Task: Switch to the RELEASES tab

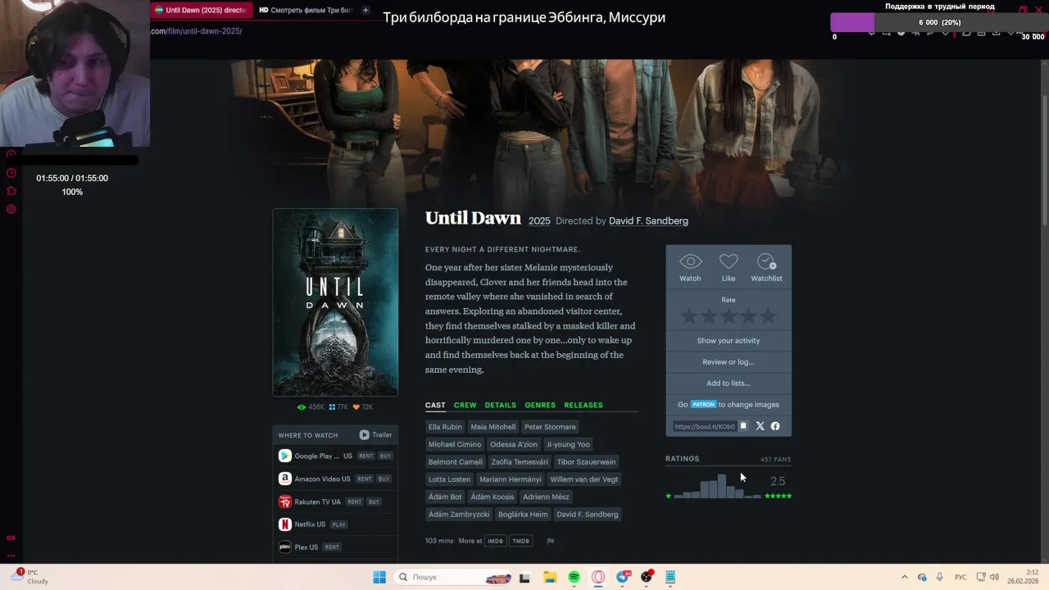Action: click(583, 405)
